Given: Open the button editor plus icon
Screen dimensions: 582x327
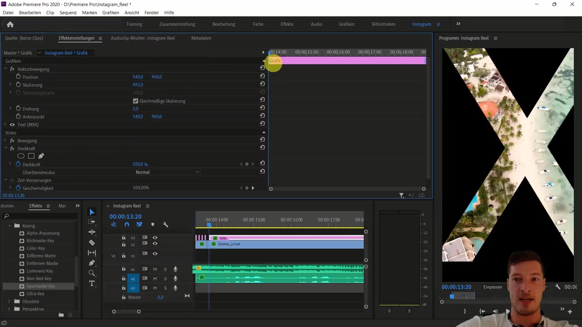Looking at the screenshot, I should (570, 312).
